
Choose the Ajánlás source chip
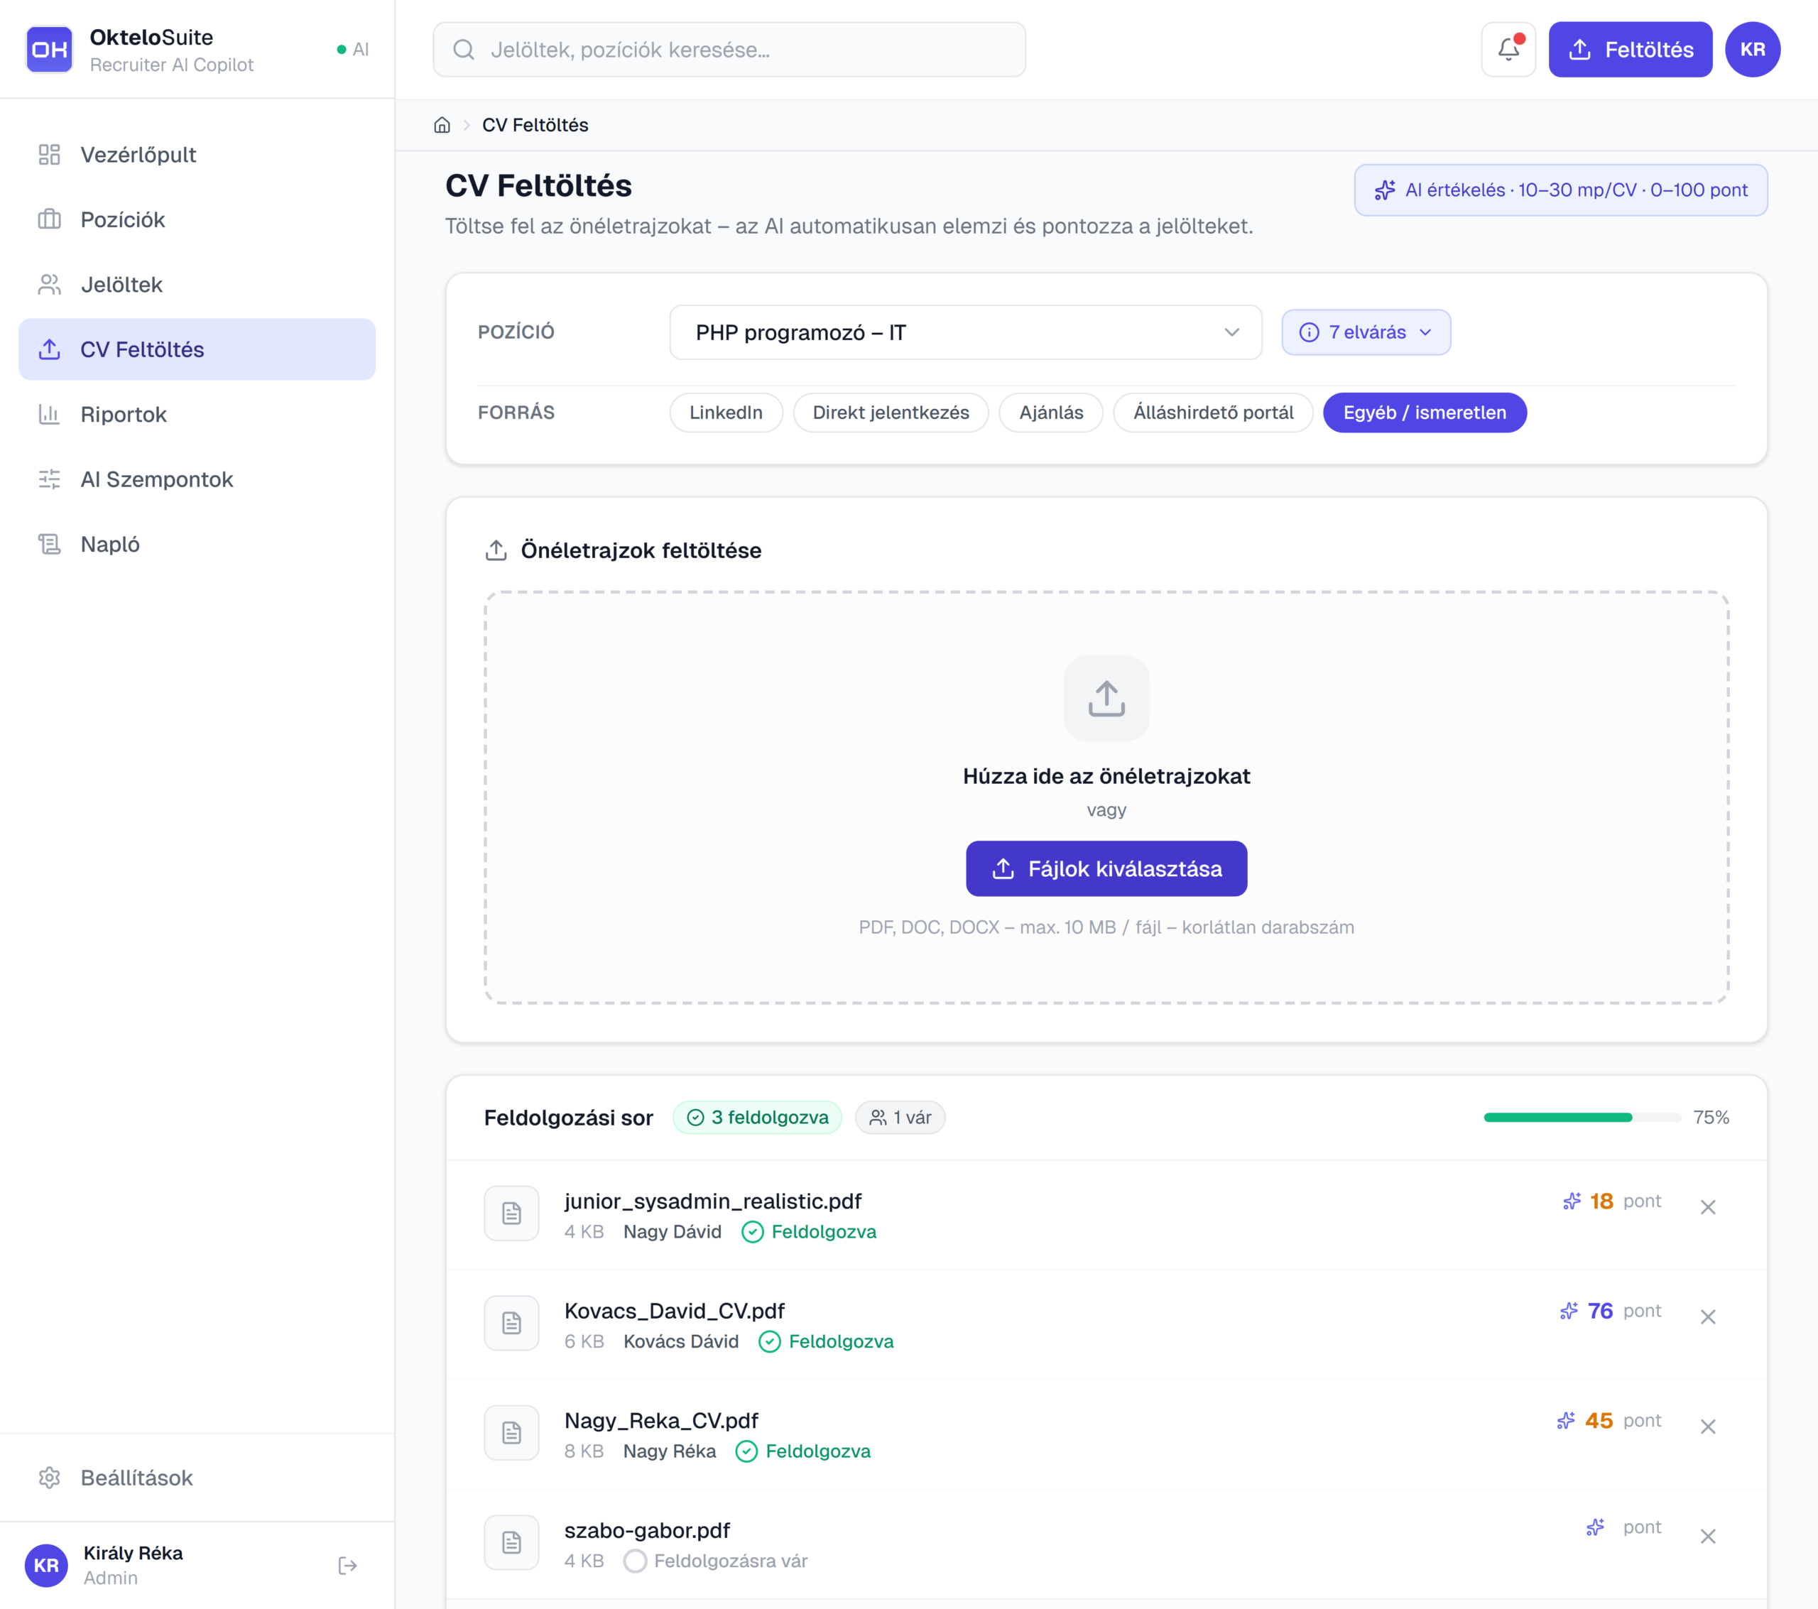(x=1050, y=413)
